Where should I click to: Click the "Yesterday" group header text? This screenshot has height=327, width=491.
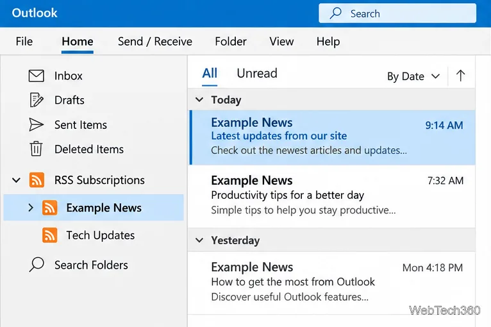coord(235,240)
